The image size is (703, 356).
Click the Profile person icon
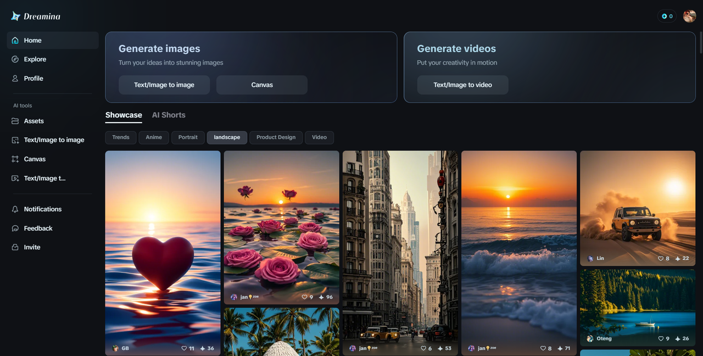15,79
